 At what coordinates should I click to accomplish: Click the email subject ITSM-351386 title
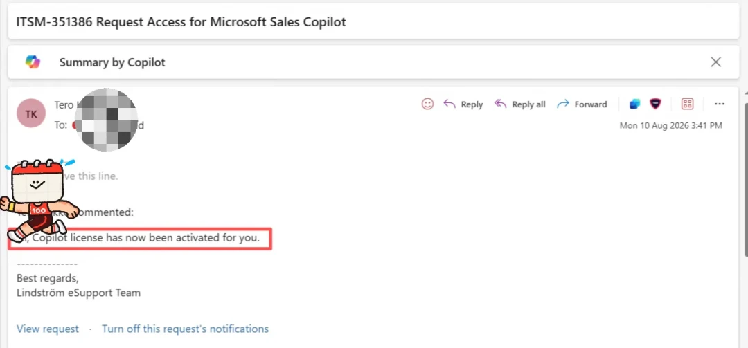pyautogui.click(x=181, y=22)
